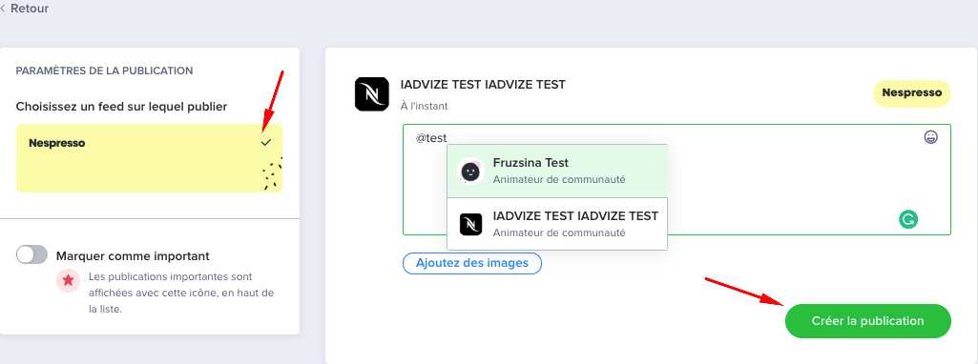Click the Nespresso logo avatar beside the author name
This screenshot has height=364, width=978.
(x=372, y=94)
